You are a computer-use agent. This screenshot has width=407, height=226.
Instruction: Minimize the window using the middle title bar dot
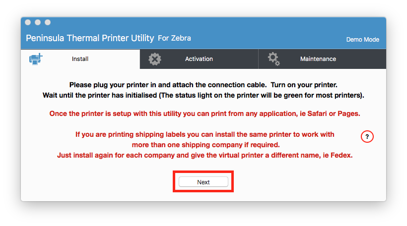38,22
